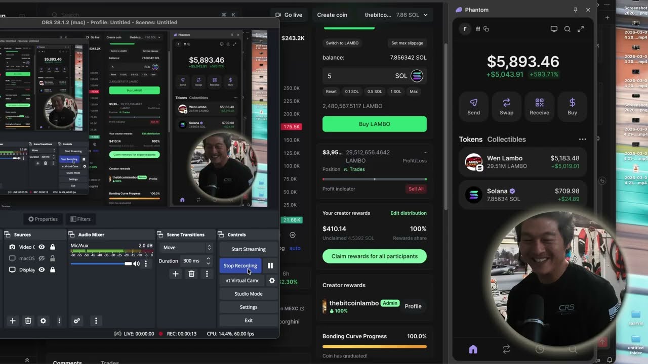Click Stop Recording in OBS
Image resolution: width=648 pixels, height=364 pixels.
pyautogui.click(x=240, y=265)
